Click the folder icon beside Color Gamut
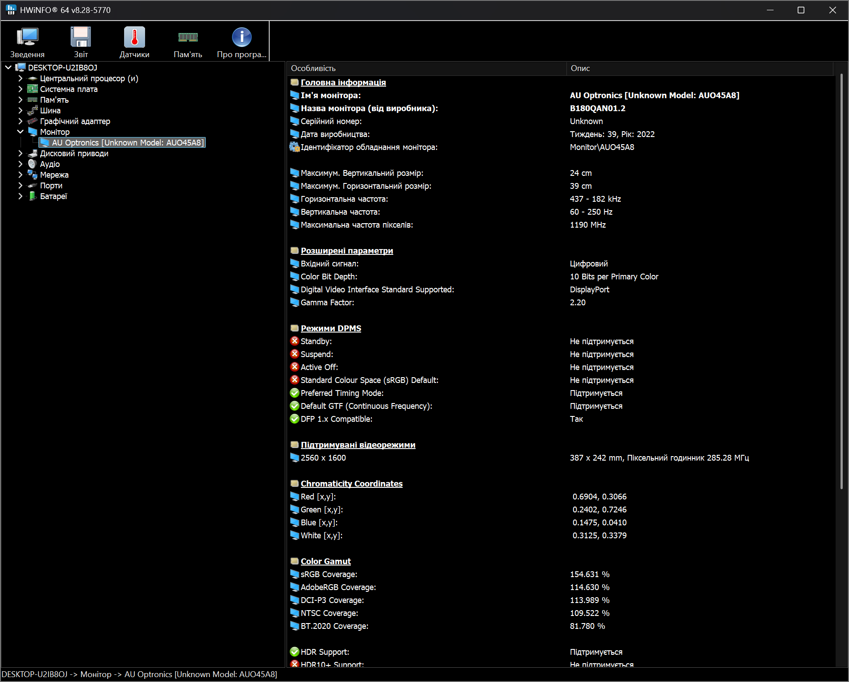Screen dimensions: 849x682 (295, 561)
